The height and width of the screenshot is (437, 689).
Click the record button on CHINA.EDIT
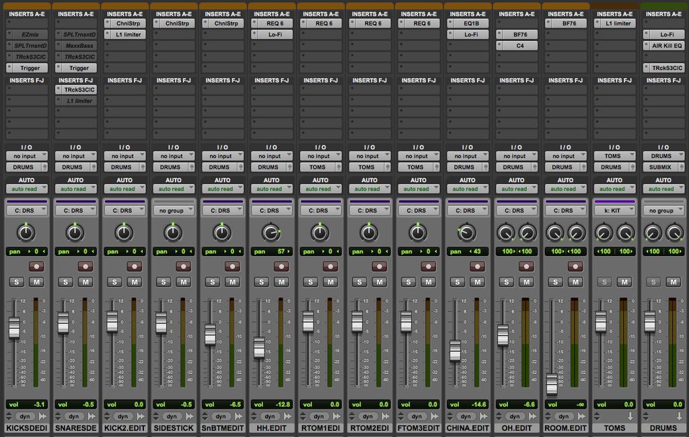(477, 267)
